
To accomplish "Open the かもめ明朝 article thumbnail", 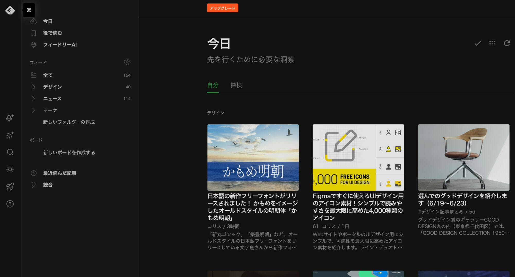I will point(253,157).
